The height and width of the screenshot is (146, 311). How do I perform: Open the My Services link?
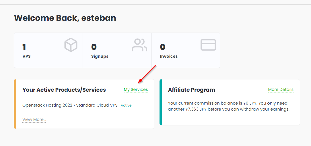[136, 90]
